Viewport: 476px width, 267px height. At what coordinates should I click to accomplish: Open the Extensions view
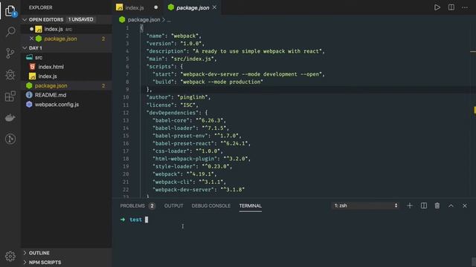(10, 96)
